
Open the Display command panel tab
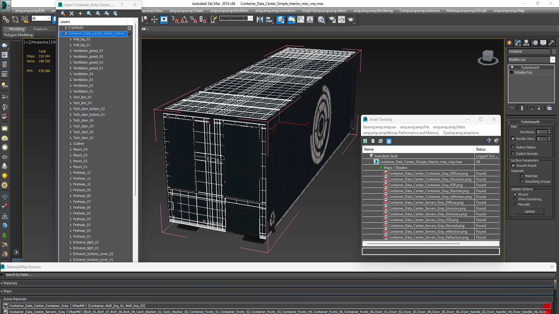click(543, 43)
